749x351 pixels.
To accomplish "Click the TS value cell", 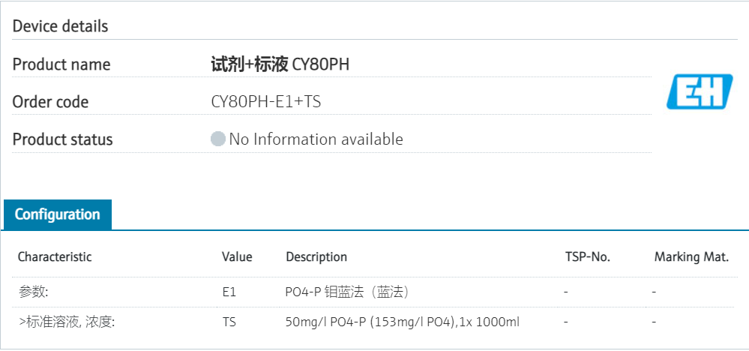I will click(229, 322).
